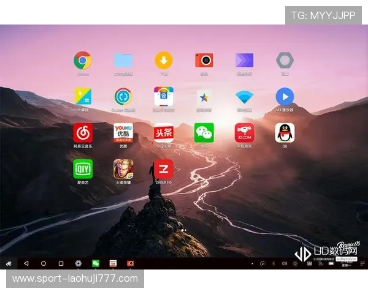Open the JD.COM shopping app

pyautogui.click(x=244, y=133)
